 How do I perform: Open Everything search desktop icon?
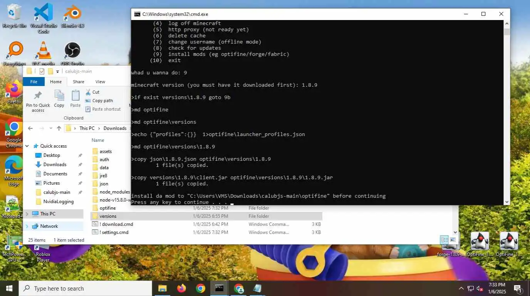click(x=14, y=54)
